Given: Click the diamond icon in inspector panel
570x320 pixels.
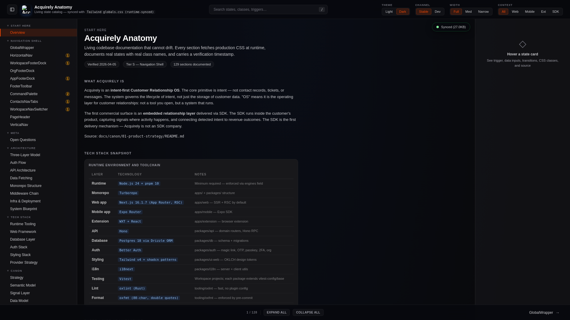Looking at the screenshot, I should (x=522, y=44).
